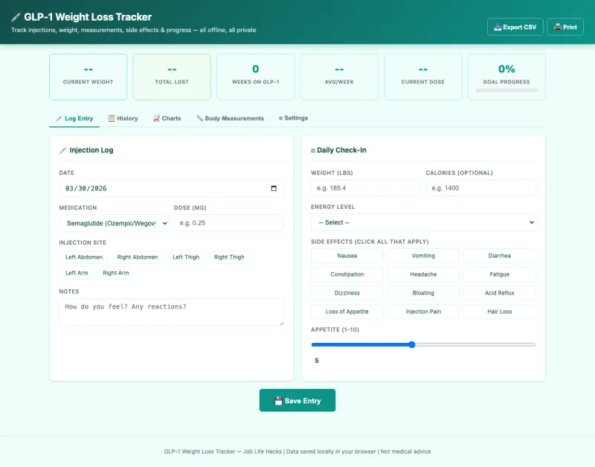Open the Settings tab

tap(293, 118)
